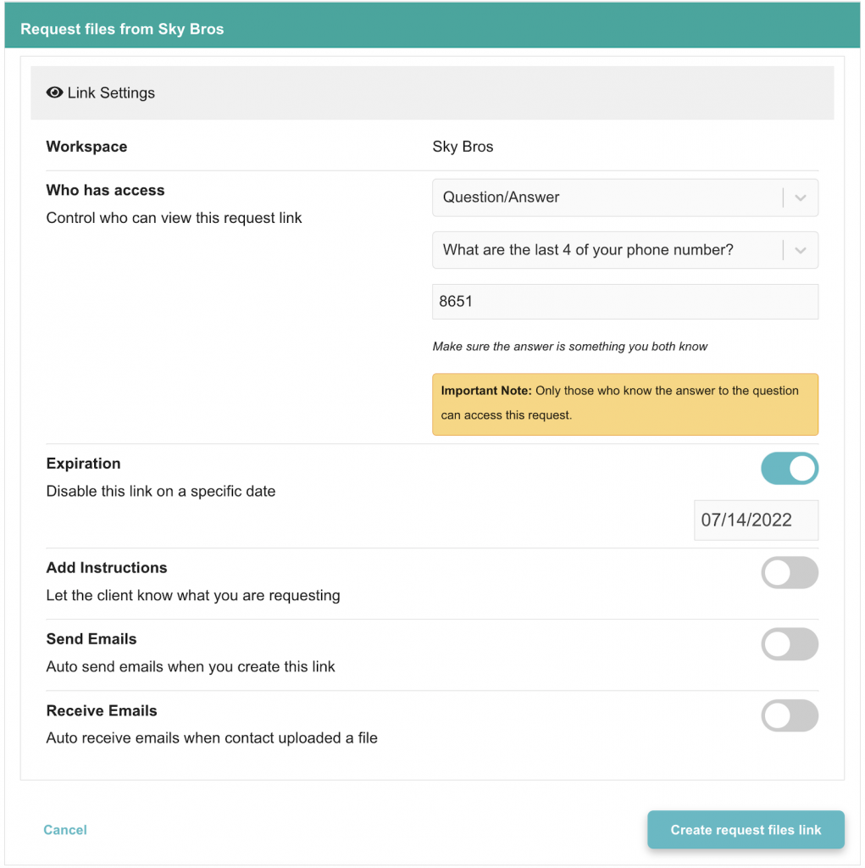Click the Request files from Sky Bros title
865x868 pixels.
coord(122,30)
